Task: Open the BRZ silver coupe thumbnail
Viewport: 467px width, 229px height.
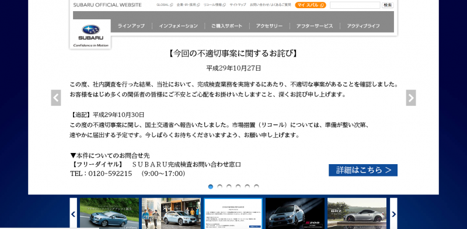Action: click(357, 213)
